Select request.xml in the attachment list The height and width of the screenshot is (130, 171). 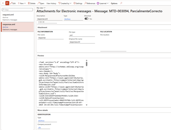tap(17, 17)
